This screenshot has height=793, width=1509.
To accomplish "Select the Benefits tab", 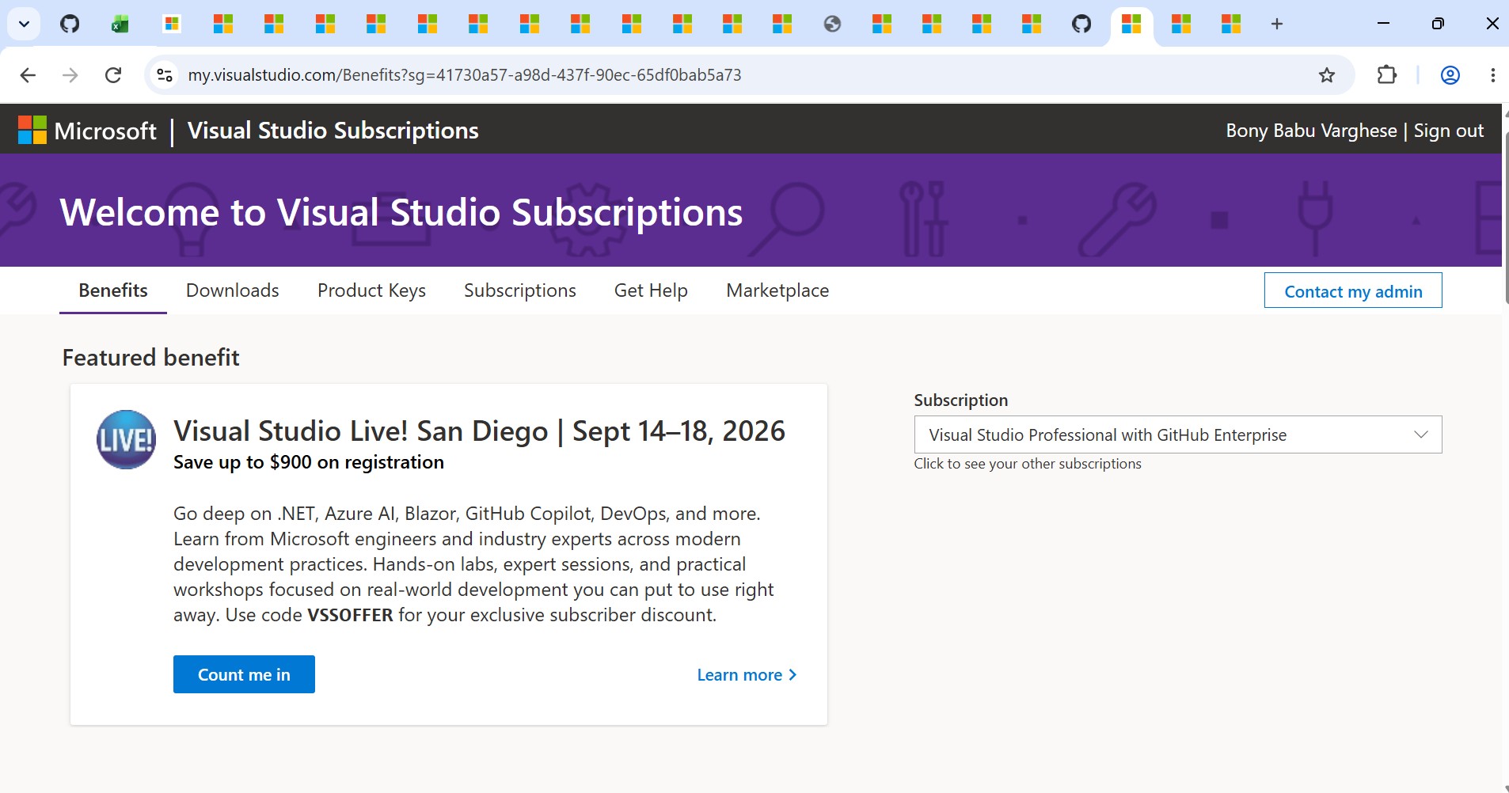I will (113, 290).
